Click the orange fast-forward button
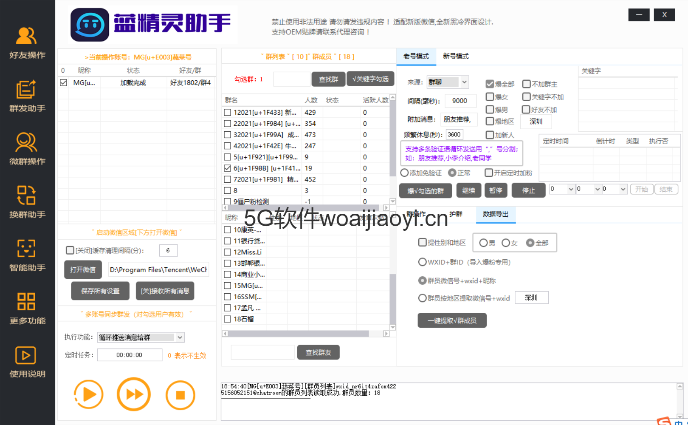688x425 pixels. (134, 394)
